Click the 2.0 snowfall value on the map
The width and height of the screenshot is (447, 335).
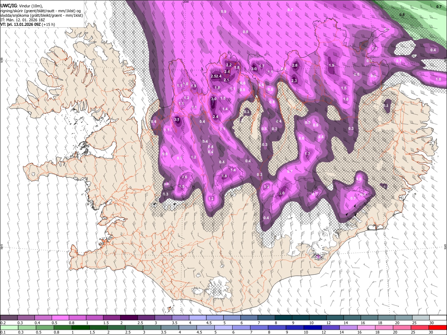click(282, 193)
